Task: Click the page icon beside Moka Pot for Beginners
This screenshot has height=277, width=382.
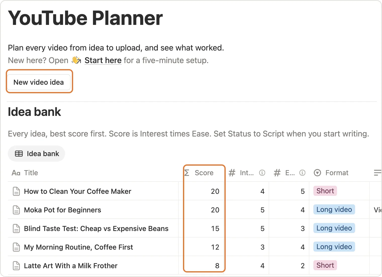Action: (x=16, y=210)
